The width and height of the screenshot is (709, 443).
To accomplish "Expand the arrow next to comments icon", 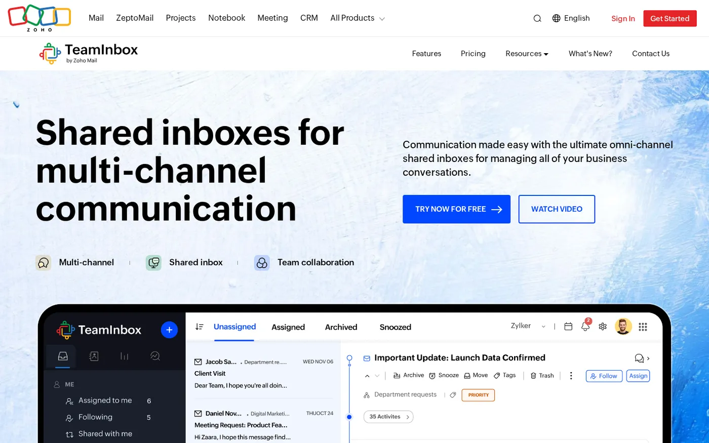I will pos(648,358).
